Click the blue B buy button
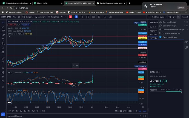The width and height of the screenshot is (189, 118). point(76,17)
